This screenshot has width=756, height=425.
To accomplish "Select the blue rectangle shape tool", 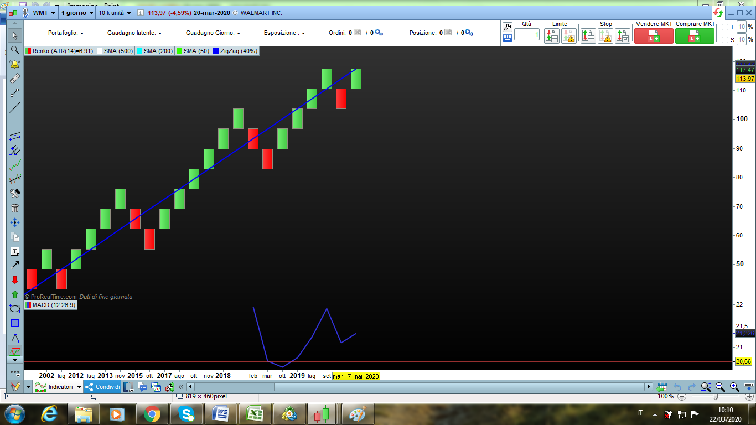I will (x=15, y=323).
